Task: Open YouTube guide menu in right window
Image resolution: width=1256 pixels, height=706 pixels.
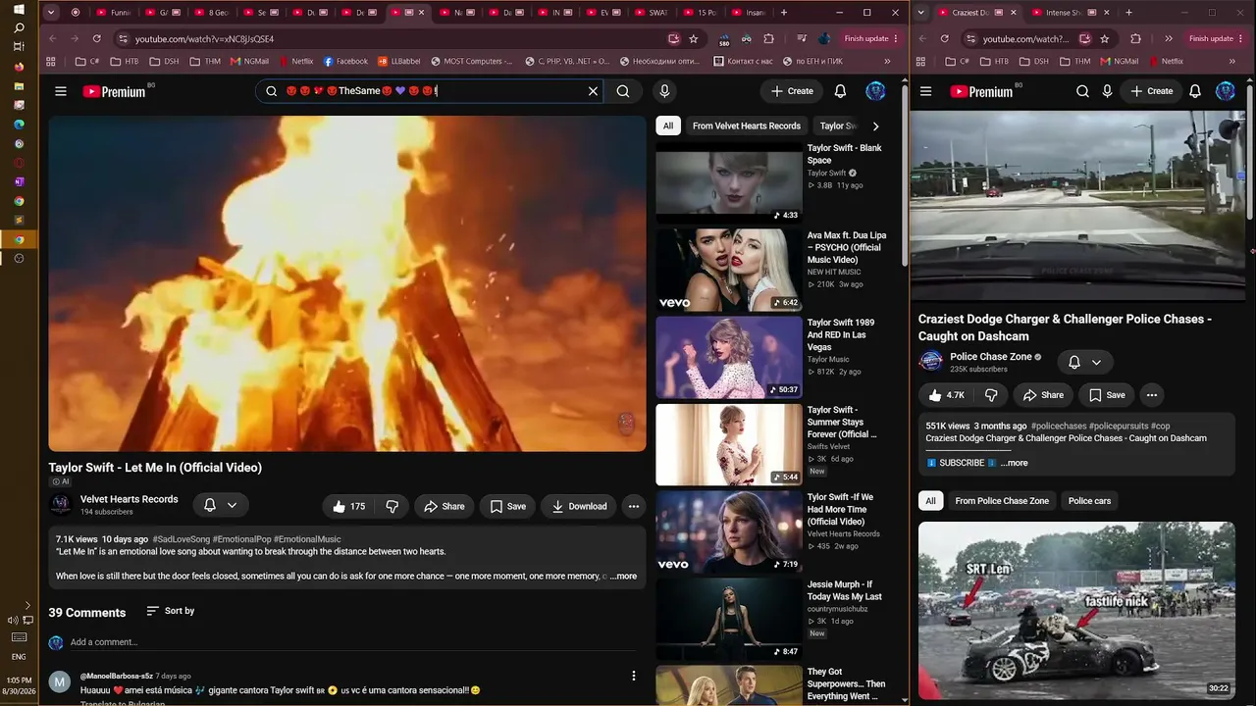Action: (x=926, y=91)
